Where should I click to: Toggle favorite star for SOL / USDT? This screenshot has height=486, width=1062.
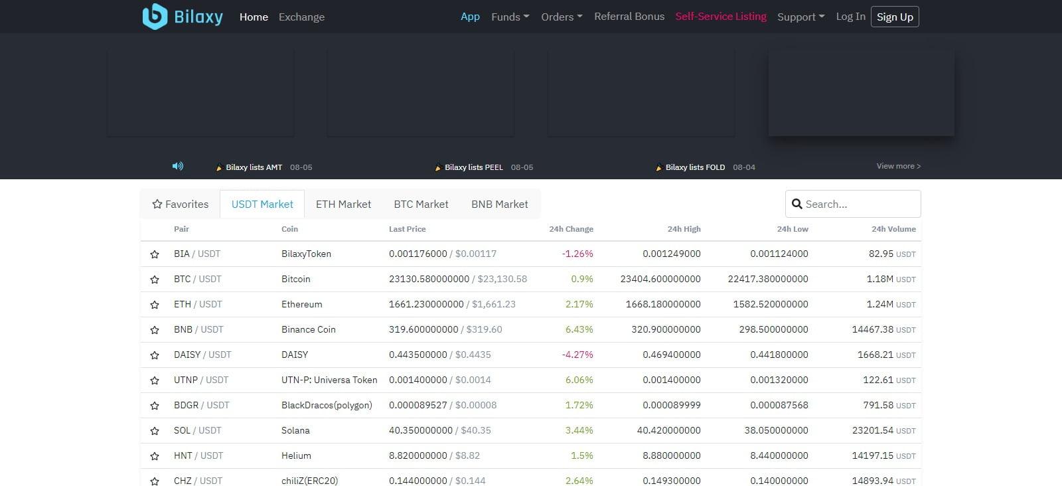pyautogui.click(x=155, y=431)
